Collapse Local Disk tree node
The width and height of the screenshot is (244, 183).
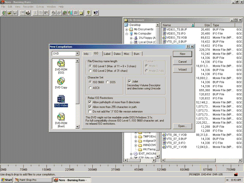(131, 42)
